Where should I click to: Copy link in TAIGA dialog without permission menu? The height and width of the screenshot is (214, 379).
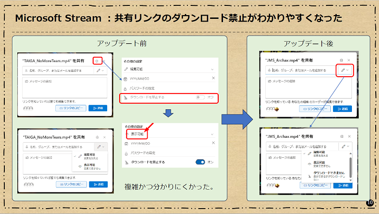pyautogui.click(x=71, y=108)
